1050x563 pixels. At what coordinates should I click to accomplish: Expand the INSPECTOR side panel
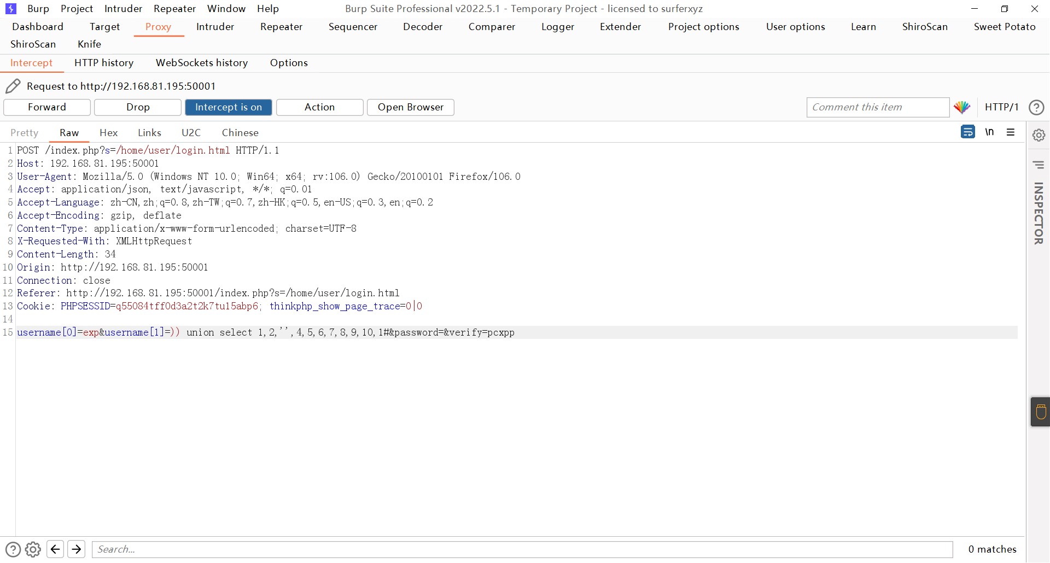1038,213
